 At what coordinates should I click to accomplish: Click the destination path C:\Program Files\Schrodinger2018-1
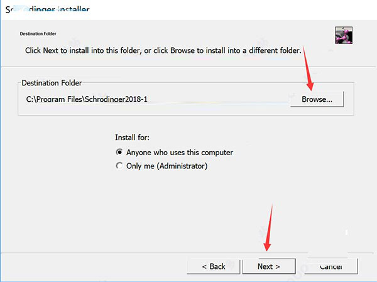(x=87, y=99)
